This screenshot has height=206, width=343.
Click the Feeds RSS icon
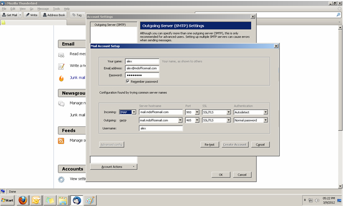point(61,141)
